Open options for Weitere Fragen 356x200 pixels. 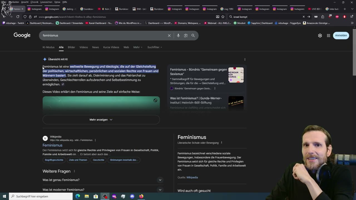pyautogui.click(x=74, y=171)
